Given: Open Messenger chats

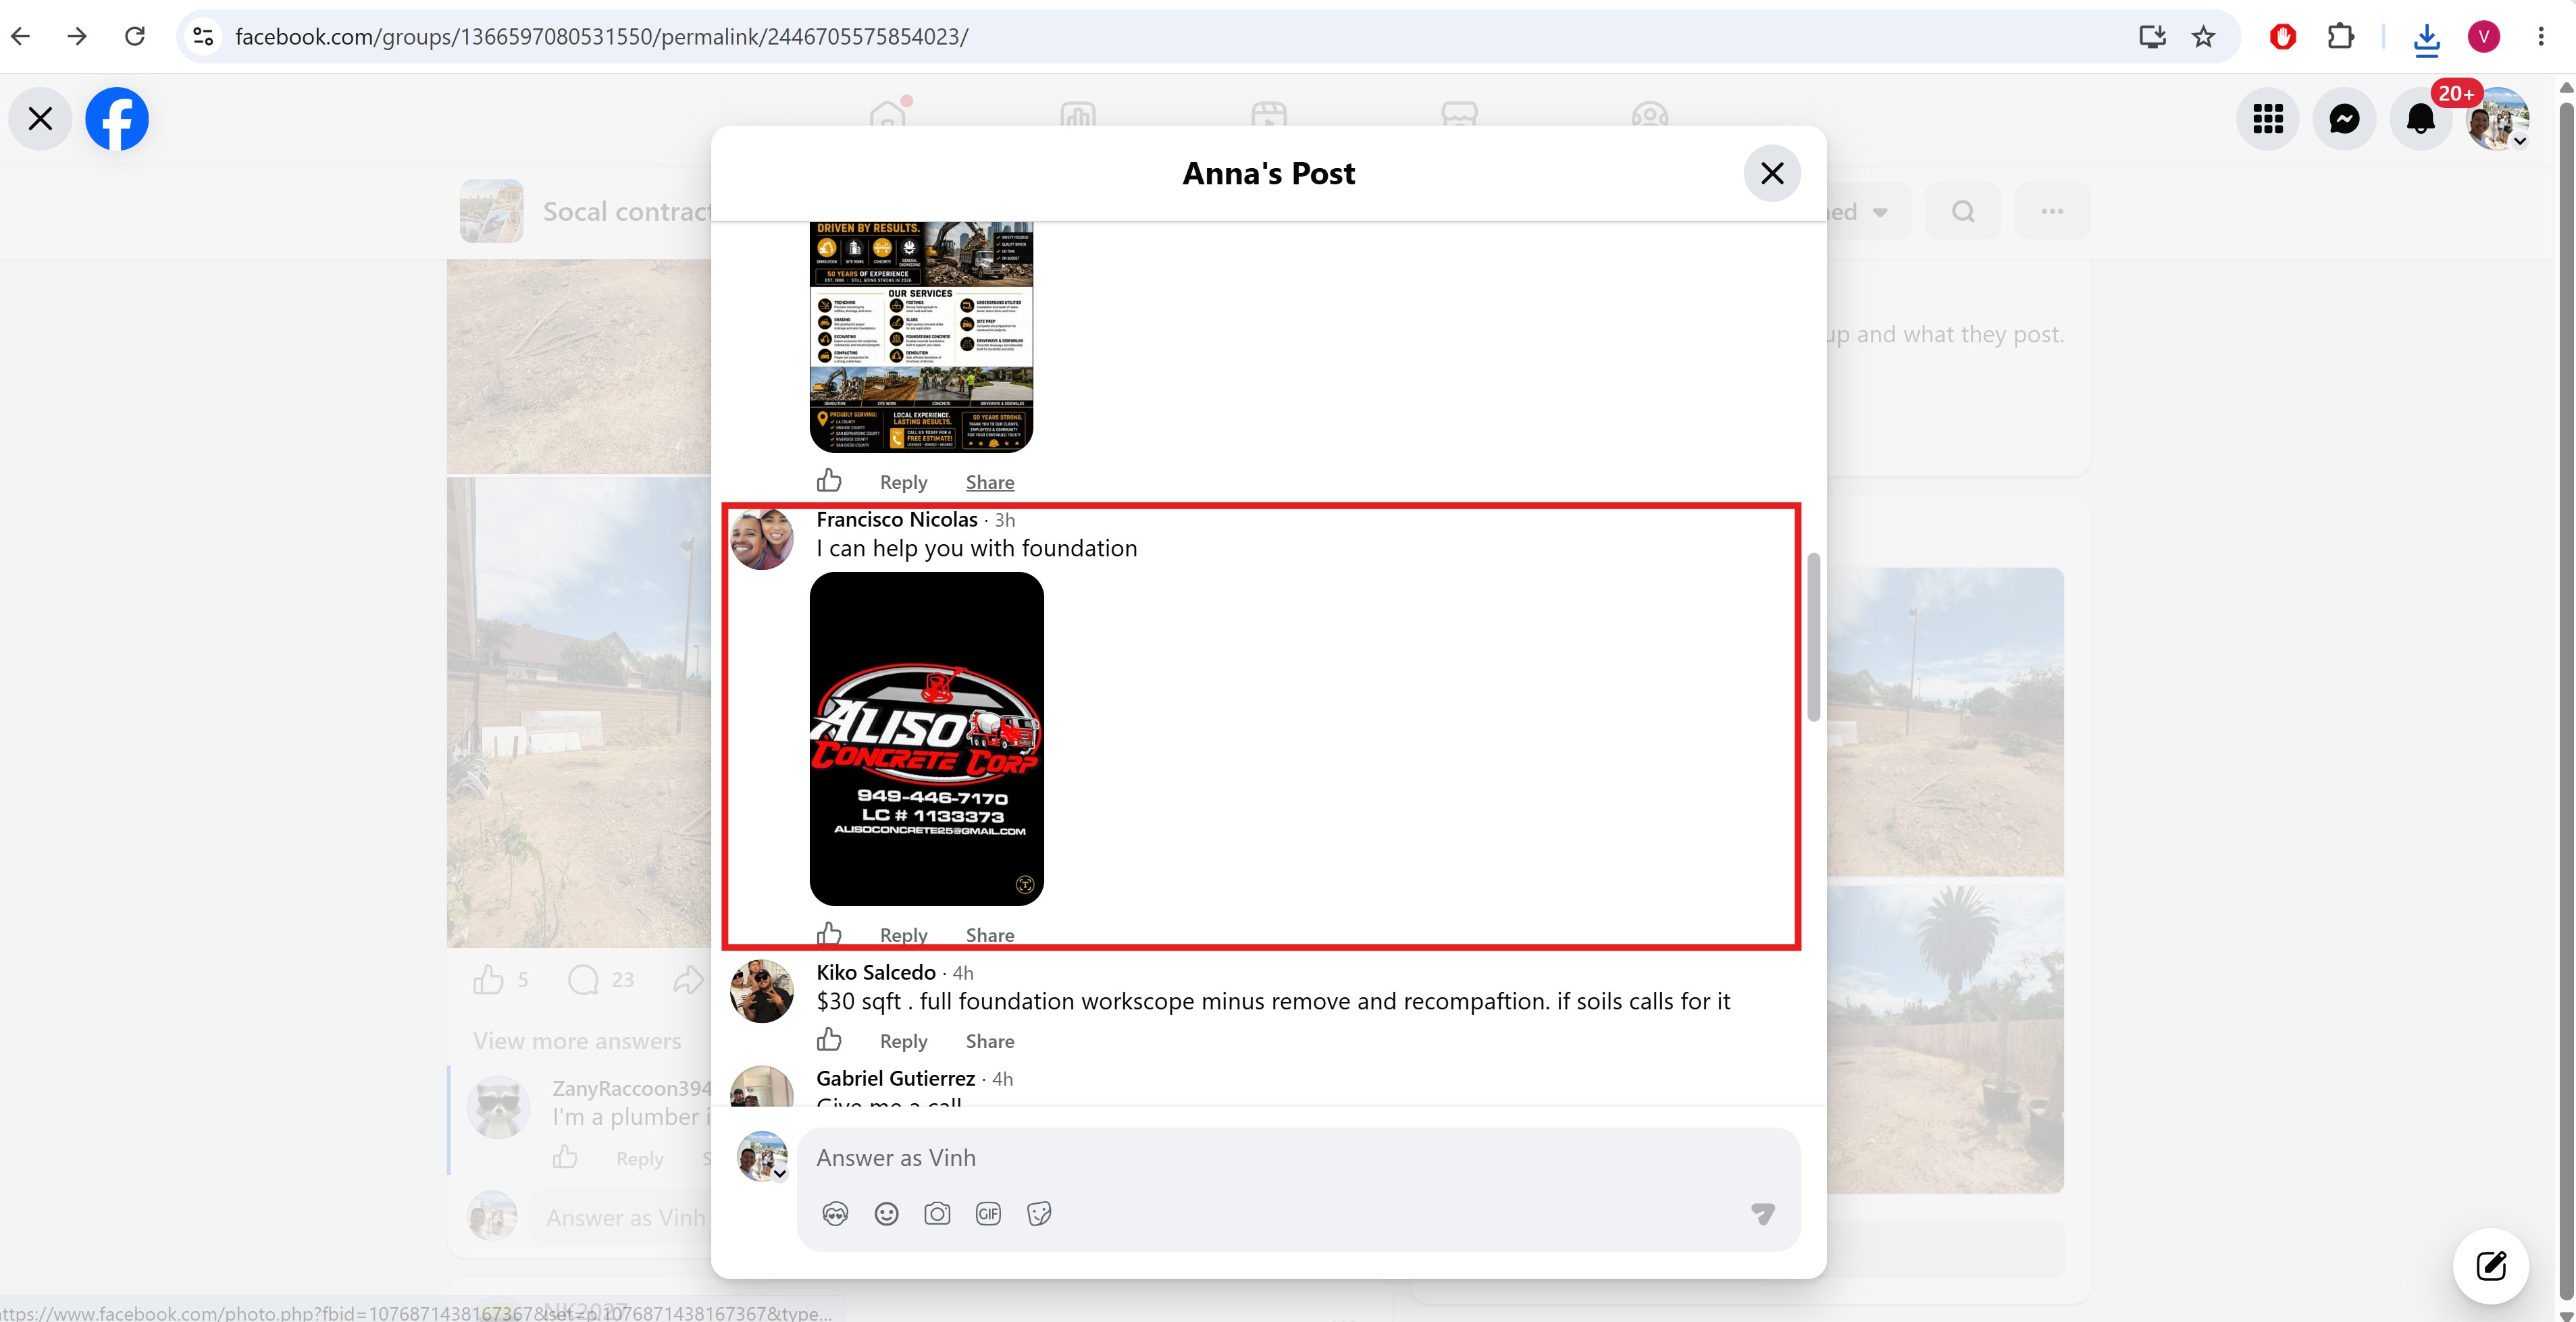Looking at the screenshot, I should [2344, 119].
